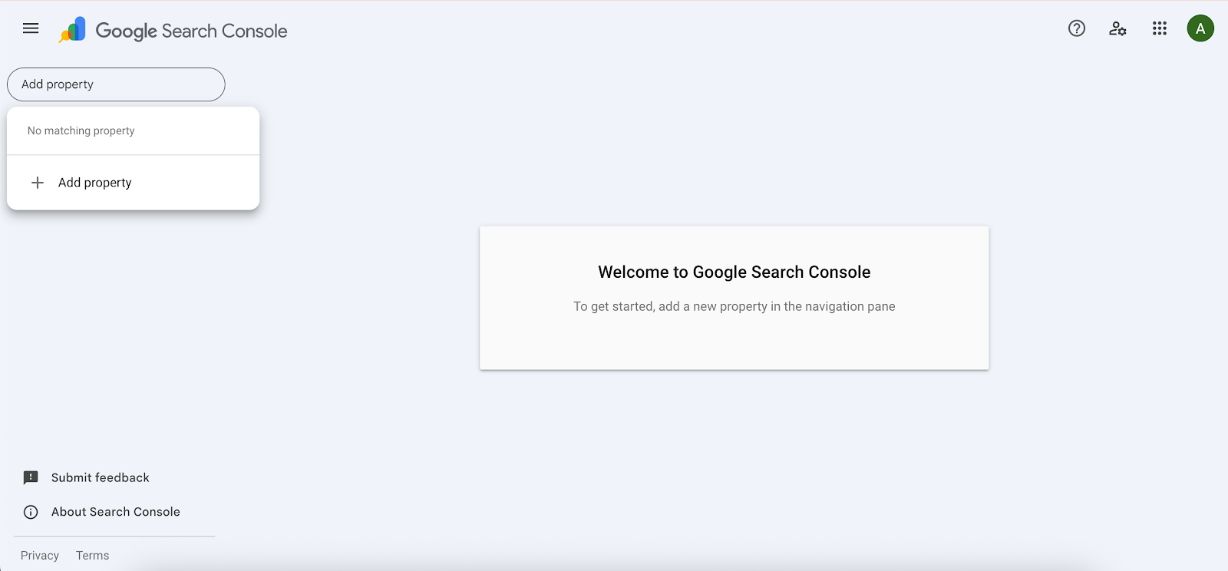The width and height of the screenshot is (1228, 571).
Task: Click Submit feedback
Action: tap(100, 477)
